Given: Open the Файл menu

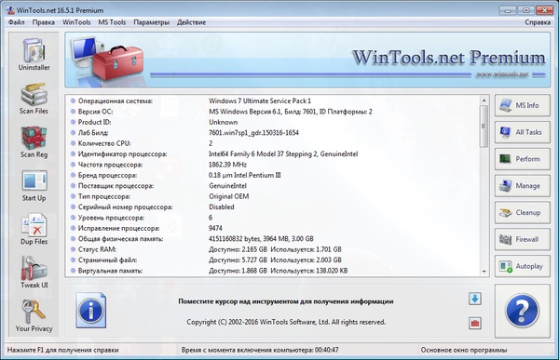Looking at the screenshot, I should pos(17,22).
